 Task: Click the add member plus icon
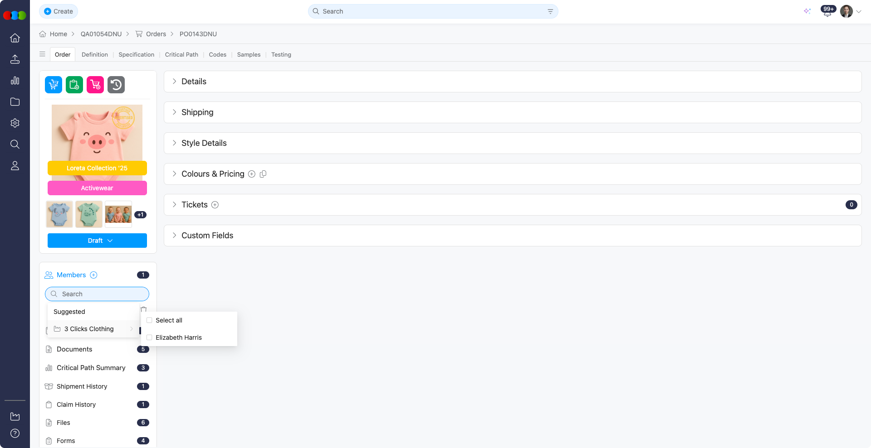click(93, 275)
